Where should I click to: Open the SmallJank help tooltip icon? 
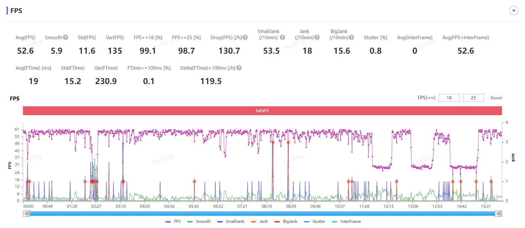(283, 38)
